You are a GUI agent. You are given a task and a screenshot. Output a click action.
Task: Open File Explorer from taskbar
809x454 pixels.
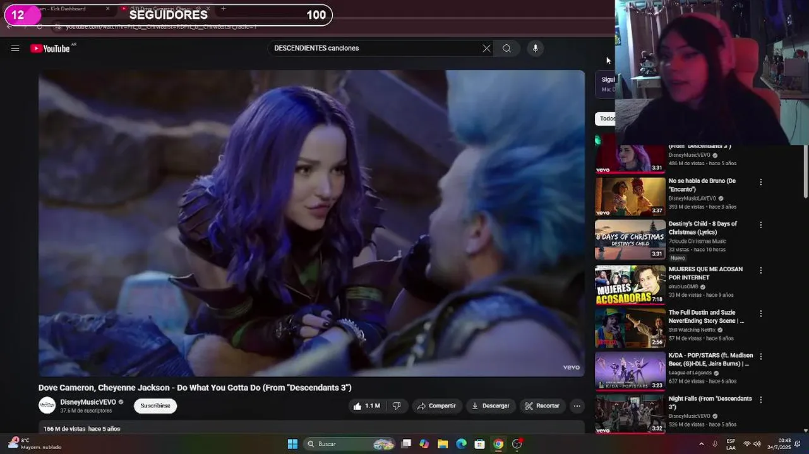(443, 444)
